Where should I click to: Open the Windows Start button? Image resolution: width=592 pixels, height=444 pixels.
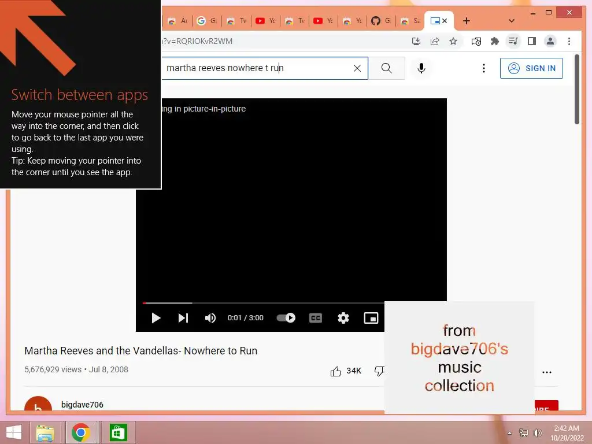point(14,432)
